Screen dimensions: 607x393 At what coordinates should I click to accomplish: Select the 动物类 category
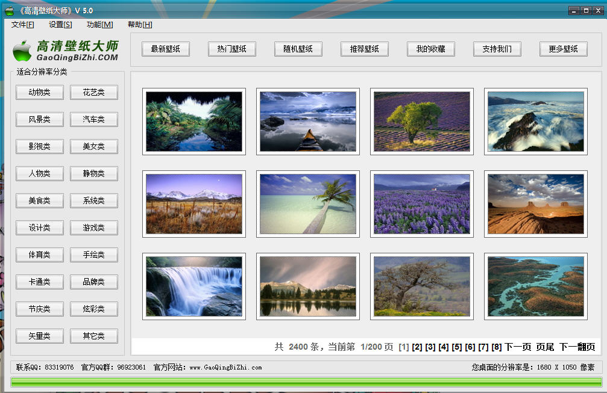tap(40, 92)
